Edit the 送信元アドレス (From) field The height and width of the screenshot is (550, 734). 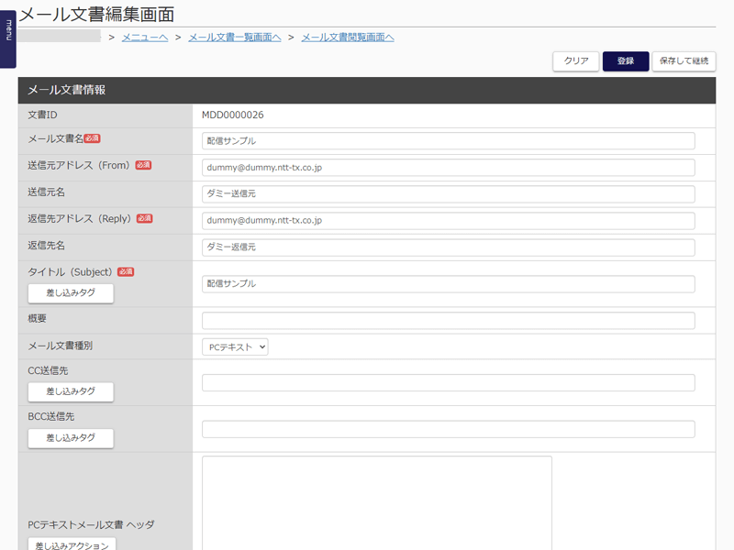(x=448, y=168)
